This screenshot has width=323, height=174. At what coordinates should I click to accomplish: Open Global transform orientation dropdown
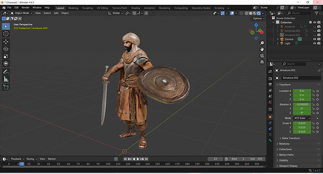click(x=116, y=13)
